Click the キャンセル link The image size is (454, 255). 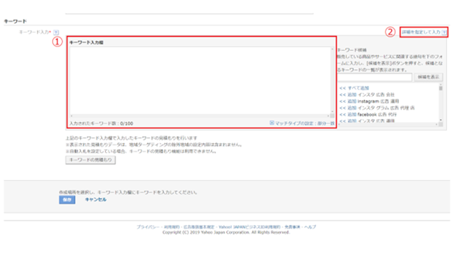(95, 200)
